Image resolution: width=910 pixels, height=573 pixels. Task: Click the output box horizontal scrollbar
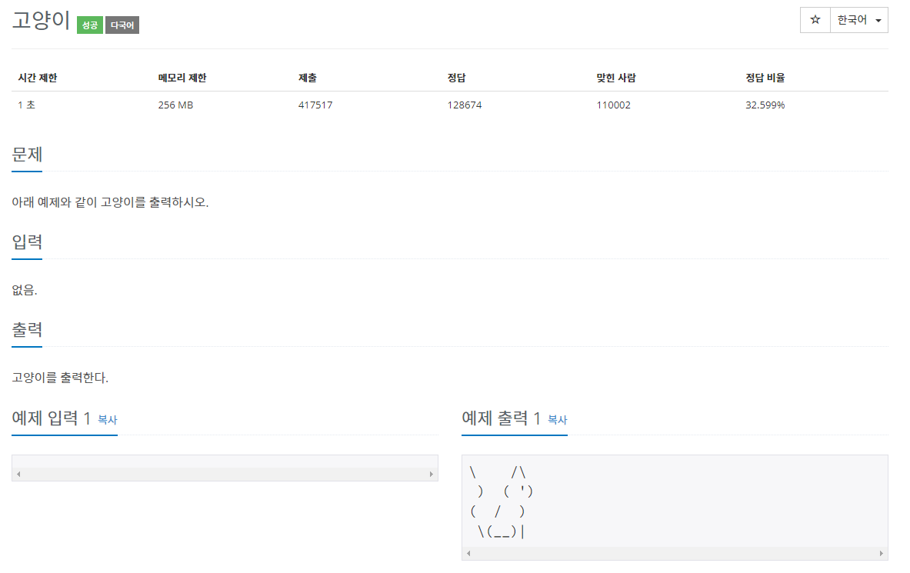(675, 553)
